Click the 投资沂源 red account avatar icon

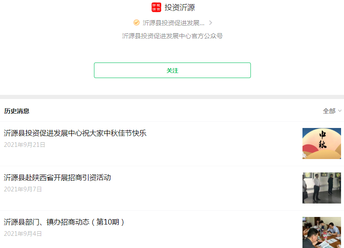pyautogui.click(x=156, y=7)
